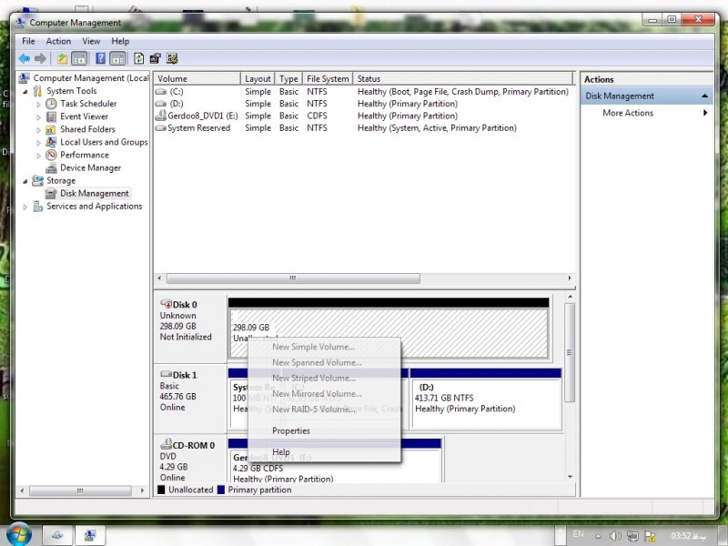Open the File menu
The width and height of the screenshot is (728, 546).
click(x=28, y=41)
